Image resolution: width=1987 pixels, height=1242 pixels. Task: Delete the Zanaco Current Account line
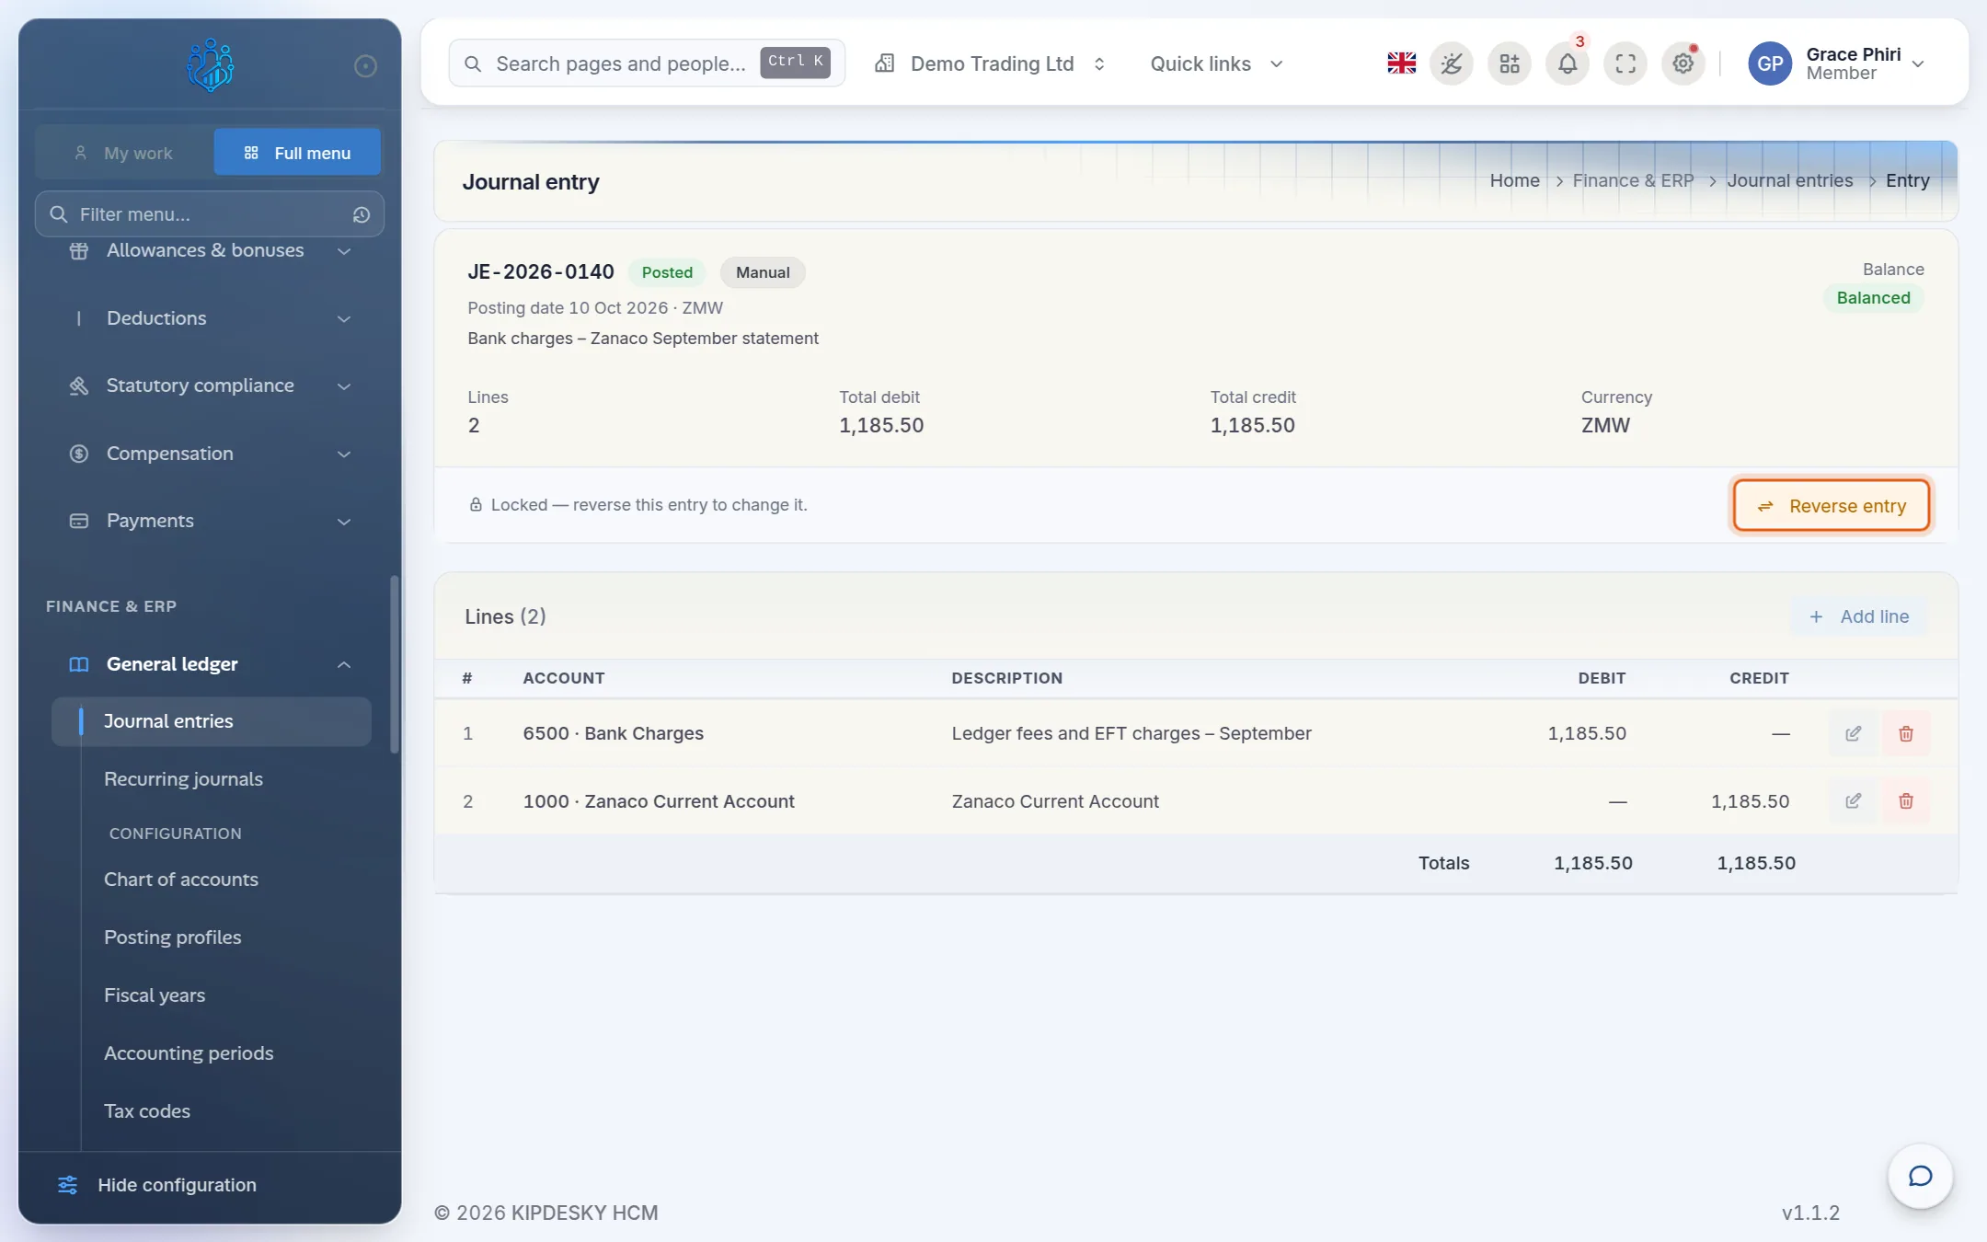pyautogui.click(x=1906, y=801)
